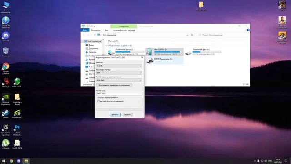Open the allocation unit size dropdown

click(x=119, y=80)
